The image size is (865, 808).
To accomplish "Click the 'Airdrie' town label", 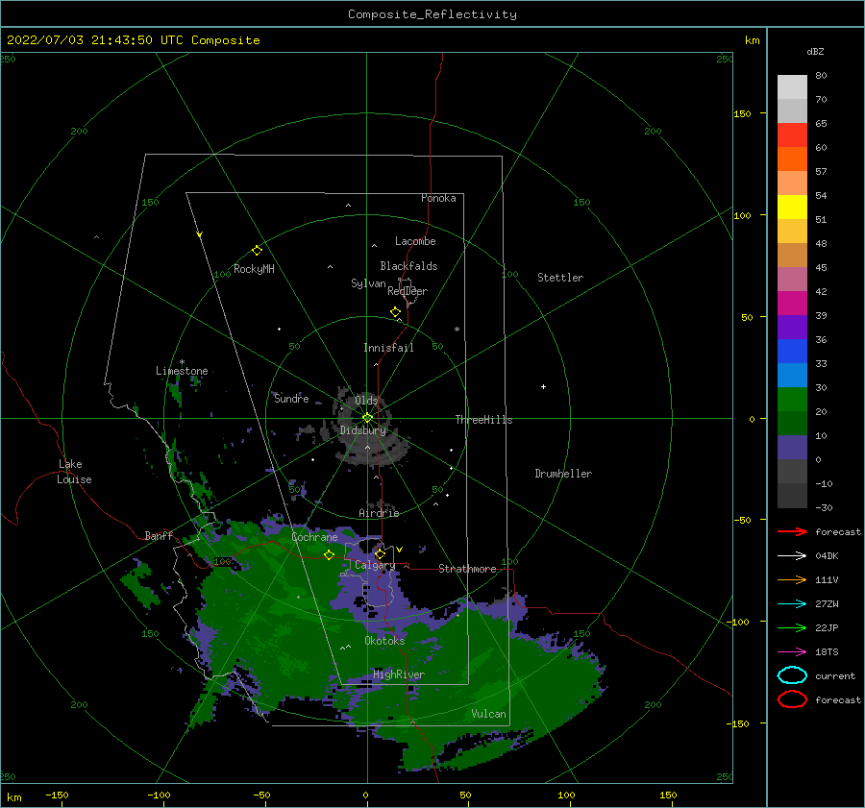I will [379, 513].
